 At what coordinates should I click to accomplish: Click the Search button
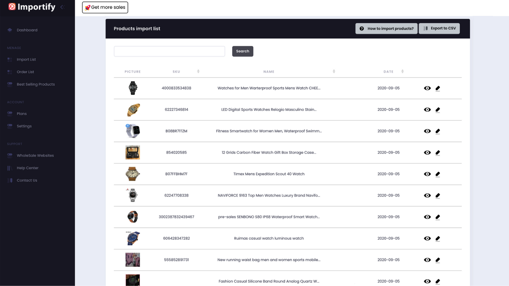(x=243, y=51)
